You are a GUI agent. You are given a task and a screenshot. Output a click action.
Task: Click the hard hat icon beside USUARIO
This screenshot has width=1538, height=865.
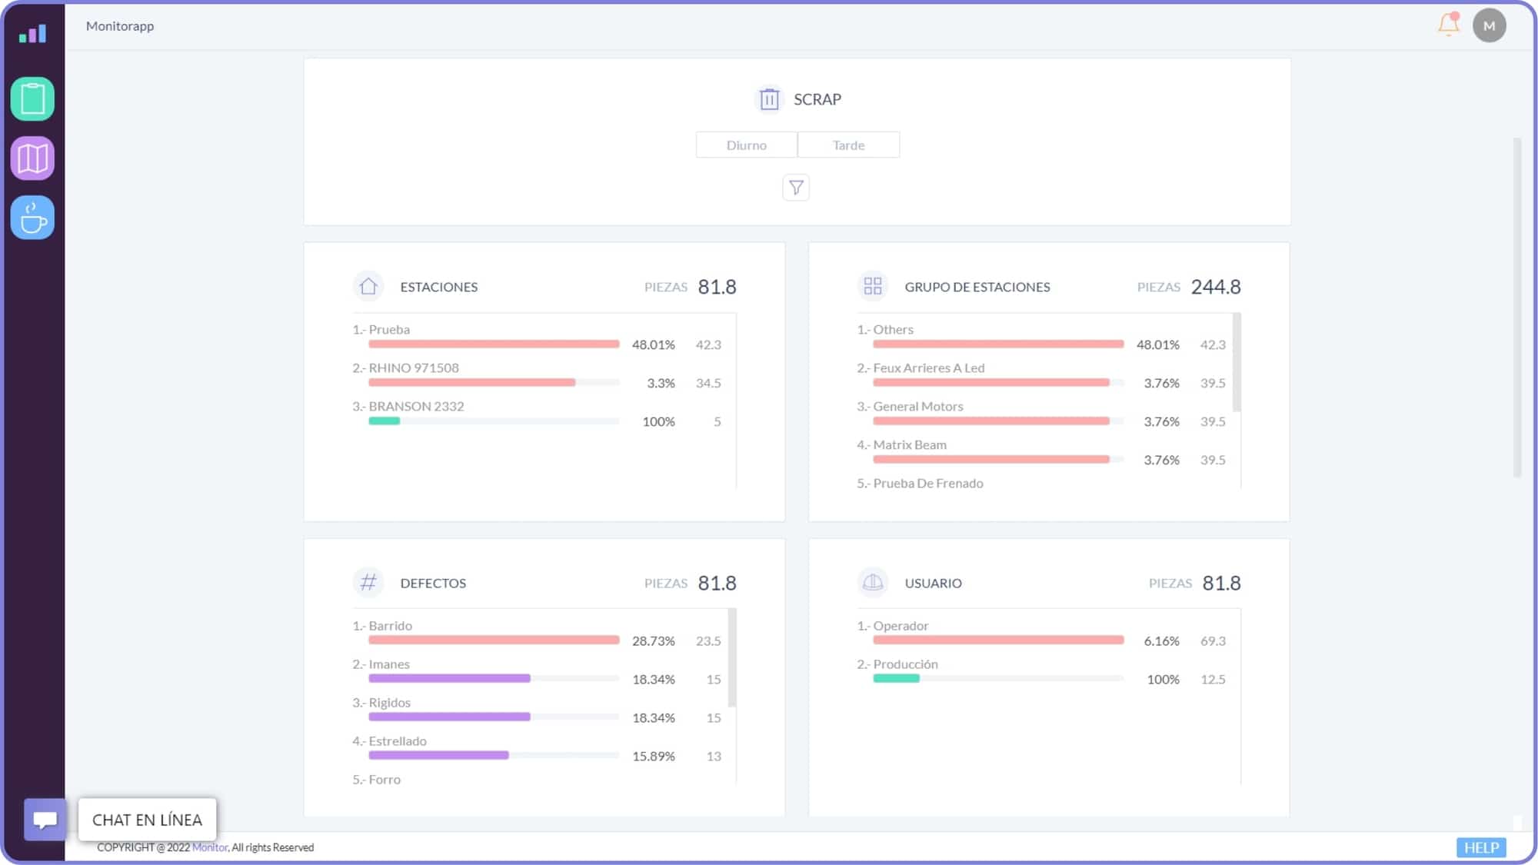point(873,582)
